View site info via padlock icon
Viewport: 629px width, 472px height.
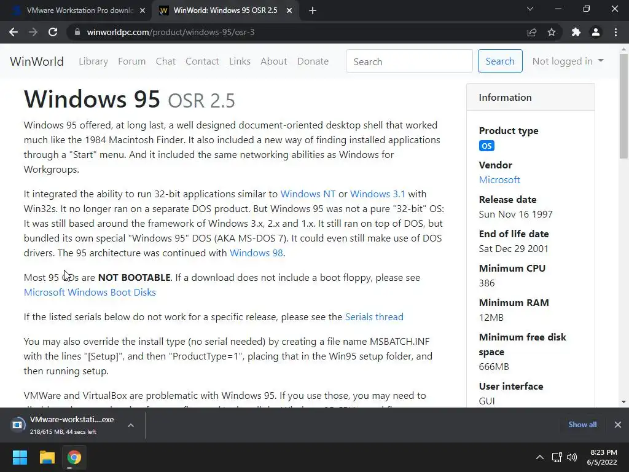click(x=77, y=32)
